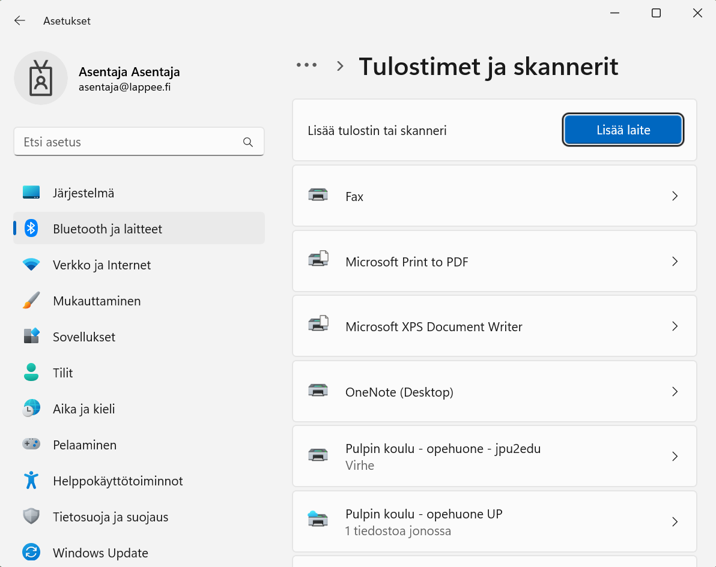The width and height of the screenshot is (716, 567).
Task: Open the Pelaaminen label
Action: tap(85, 445)
